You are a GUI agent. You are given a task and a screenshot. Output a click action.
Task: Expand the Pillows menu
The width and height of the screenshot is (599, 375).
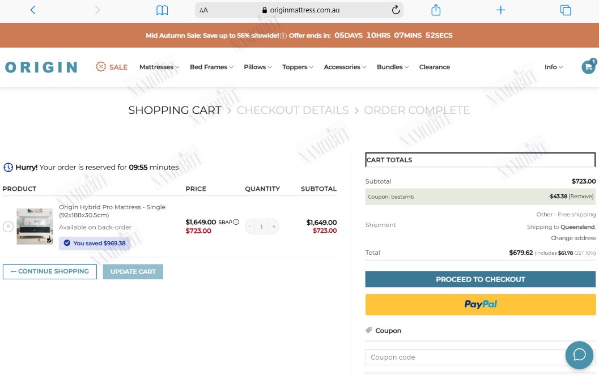258,67
